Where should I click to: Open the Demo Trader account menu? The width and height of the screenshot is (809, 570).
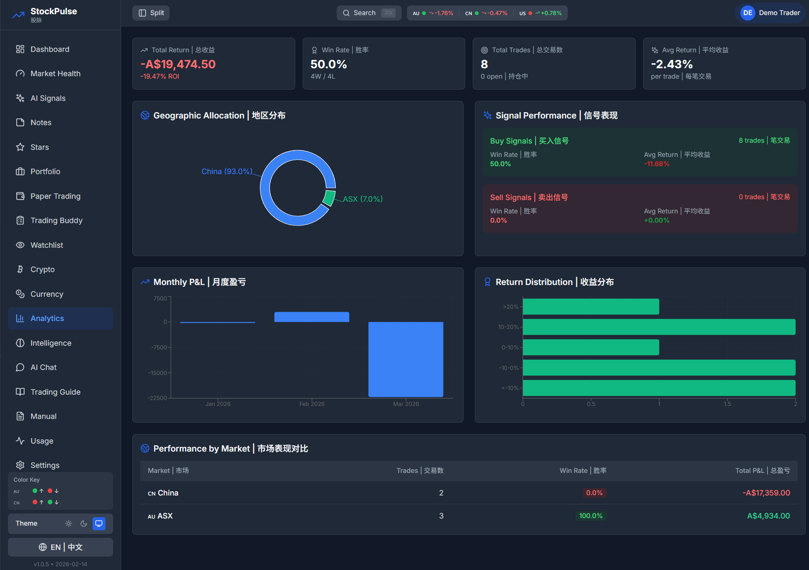click(x=770, y=13)
